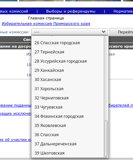Open link starting "овании поданны"
Screen dimensions: 133x160
coord(16,106)
